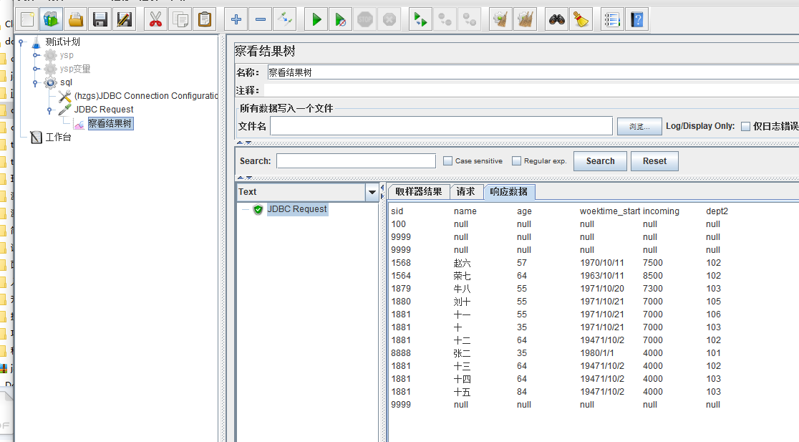
Task: Toggle the Regular exp. checkbox
Action: point(517,161)
